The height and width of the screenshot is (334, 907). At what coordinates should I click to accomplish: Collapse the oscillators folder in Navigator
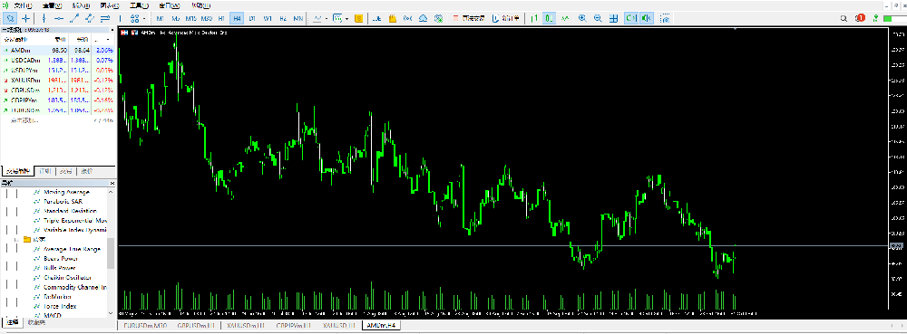[16, 239]
